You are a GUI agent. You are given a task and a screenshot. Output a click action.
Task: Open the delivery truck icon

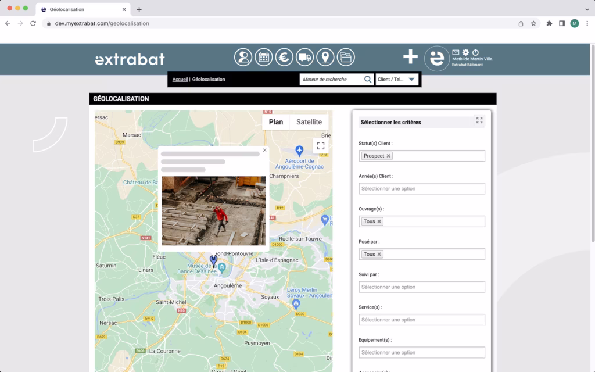(x=304, y=58)
